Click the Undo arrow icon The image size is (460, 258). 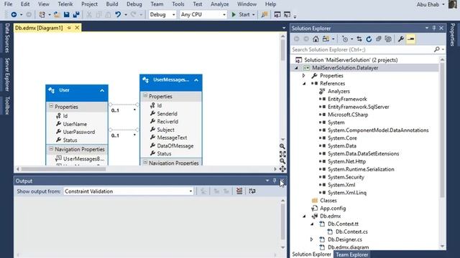point(118,14)
